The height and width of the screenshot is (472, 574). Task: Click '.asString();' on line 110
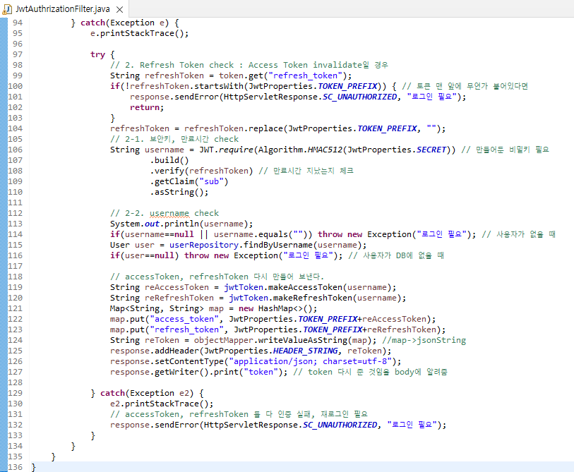[x=179, y=192]
